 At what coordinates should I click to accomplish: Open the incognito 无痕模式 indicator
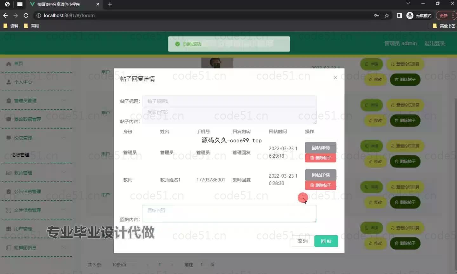click(x=419, y=15)
